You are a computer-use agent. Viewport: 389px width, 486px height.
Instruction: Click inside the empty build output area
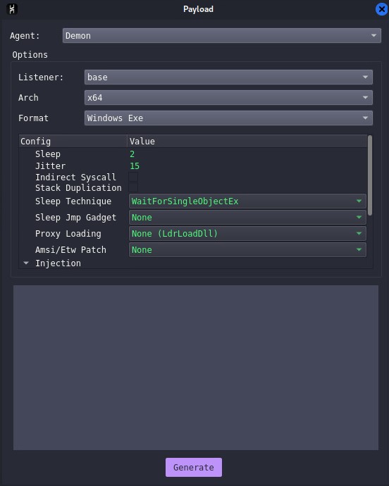coord(196,368)
